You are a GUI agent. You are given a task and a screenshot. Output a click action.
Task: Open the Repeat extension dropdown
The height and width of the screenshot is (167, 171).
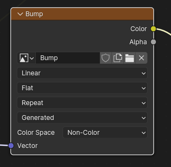click(82, 103)
